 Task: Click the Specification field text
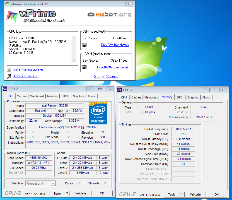coord(68,127)
